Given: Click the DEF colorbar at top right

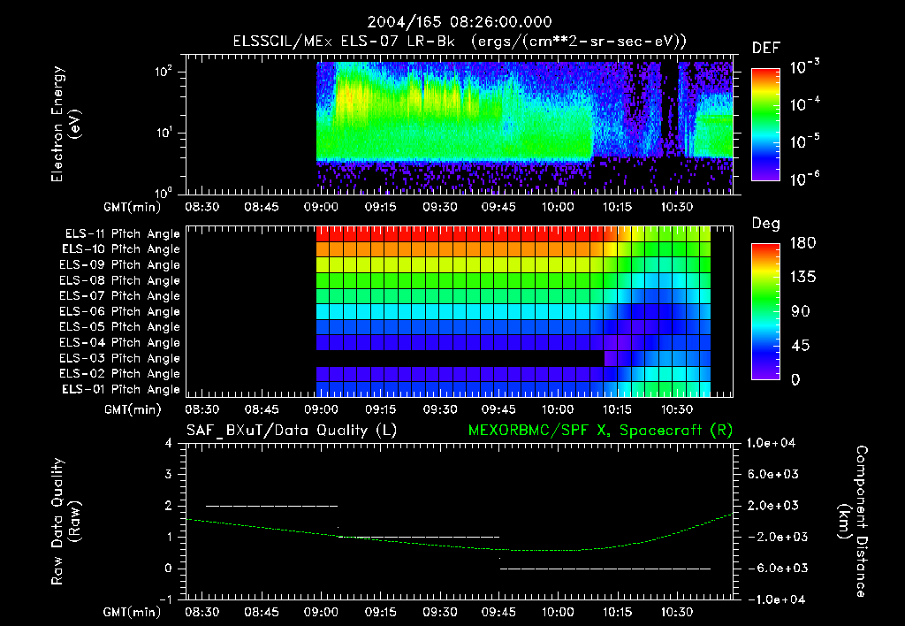Looking at the screenshot, I should 765,124.
